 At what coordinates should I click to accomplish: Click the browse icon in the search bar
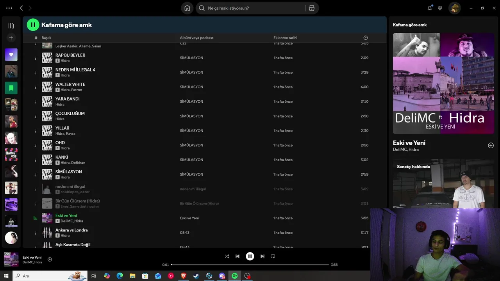pyautogui.click(x=312, y=8)
